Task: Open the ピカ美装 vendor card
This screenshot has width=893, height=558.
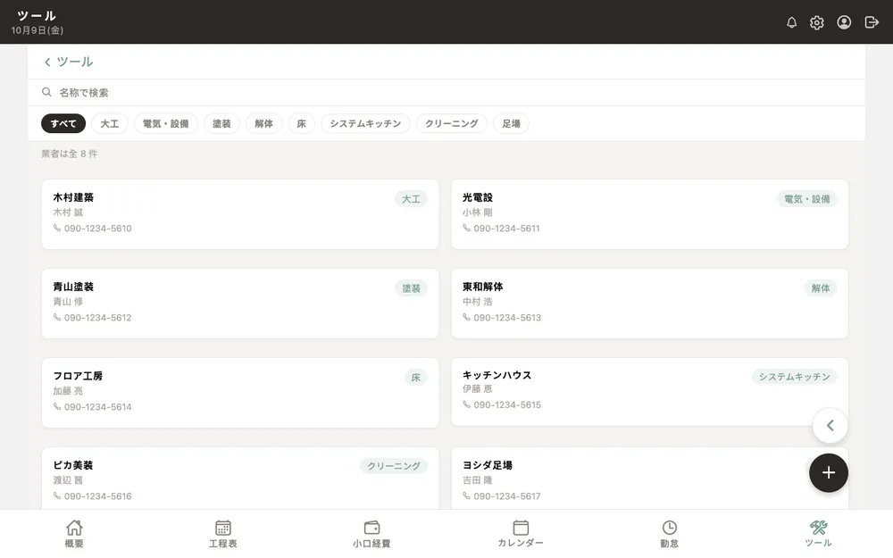Action: [x=239, y=479]
